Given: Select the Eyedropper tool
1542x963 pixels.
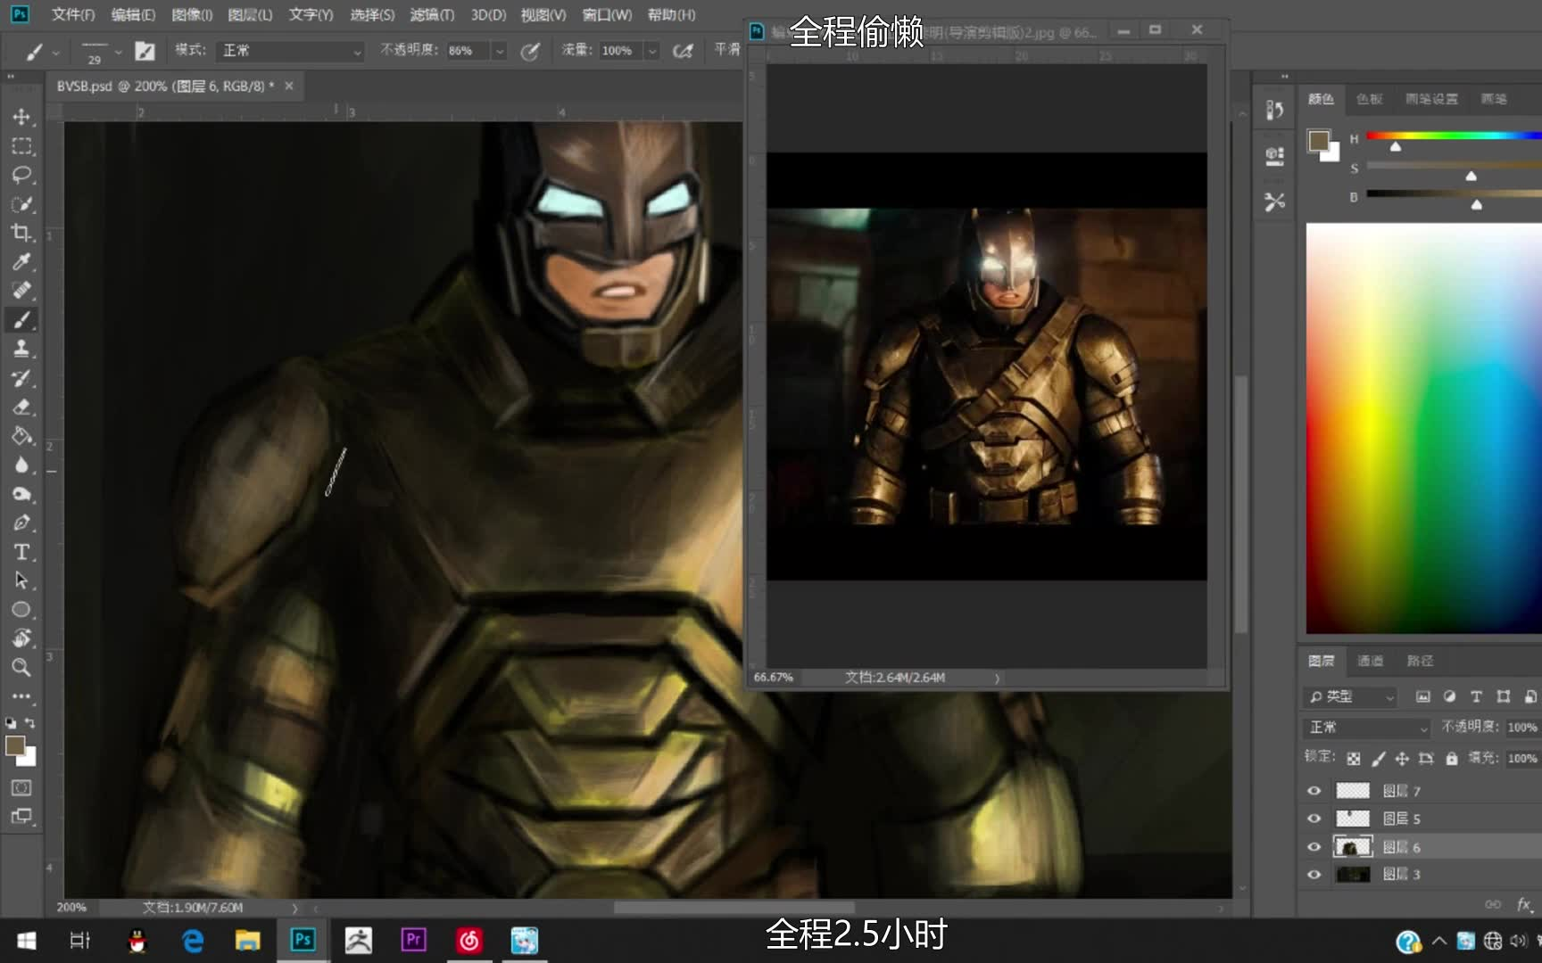Looking at the screenshot, I should (x=21, y=261).
